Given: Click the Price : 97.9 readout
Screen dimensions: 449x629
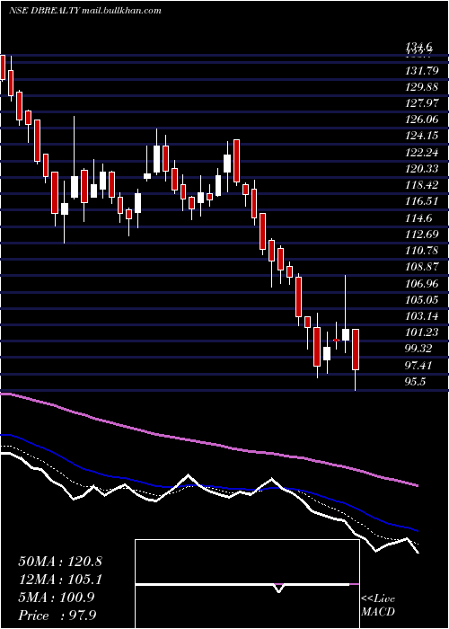Looking at the screenshot, I should point(57,616).
